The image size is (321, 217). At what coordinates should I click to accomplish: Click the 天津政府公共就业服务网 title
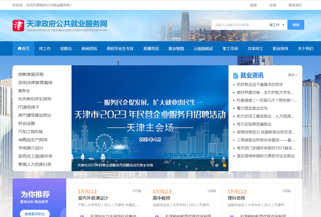coord(67,24)
